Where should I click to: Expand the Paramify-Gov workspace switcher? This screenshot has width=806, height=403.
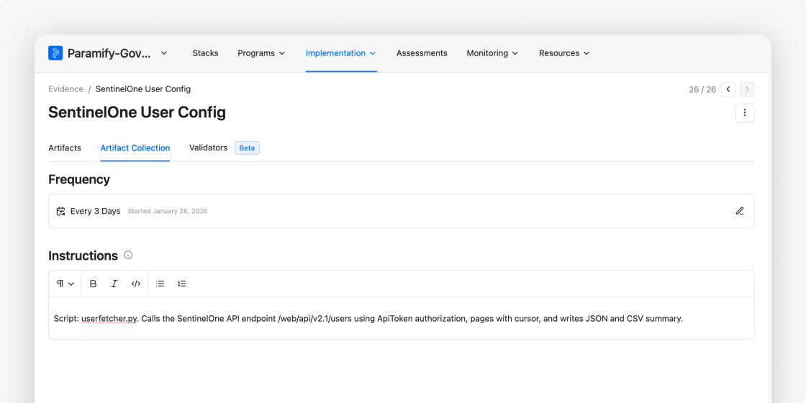coord(164,53)
